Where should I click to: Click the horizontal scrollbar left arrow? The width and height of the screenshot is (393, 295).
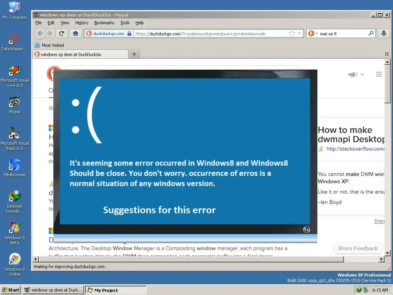pyautogui.click(x=36, y=259)
